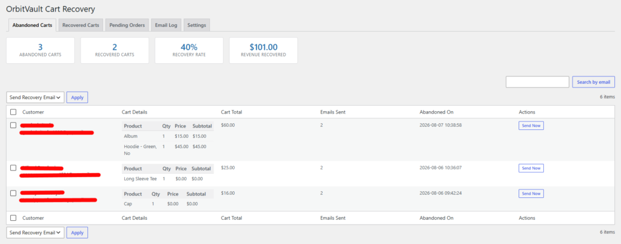Click the 40% Recovery Rate card
The image size is (621, 244).
click(189, 50)
